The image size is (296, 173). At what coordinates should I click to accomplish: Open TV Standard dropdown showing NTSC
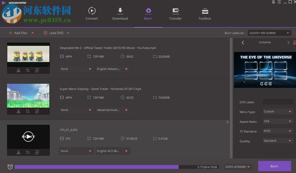tap(278, 131)
